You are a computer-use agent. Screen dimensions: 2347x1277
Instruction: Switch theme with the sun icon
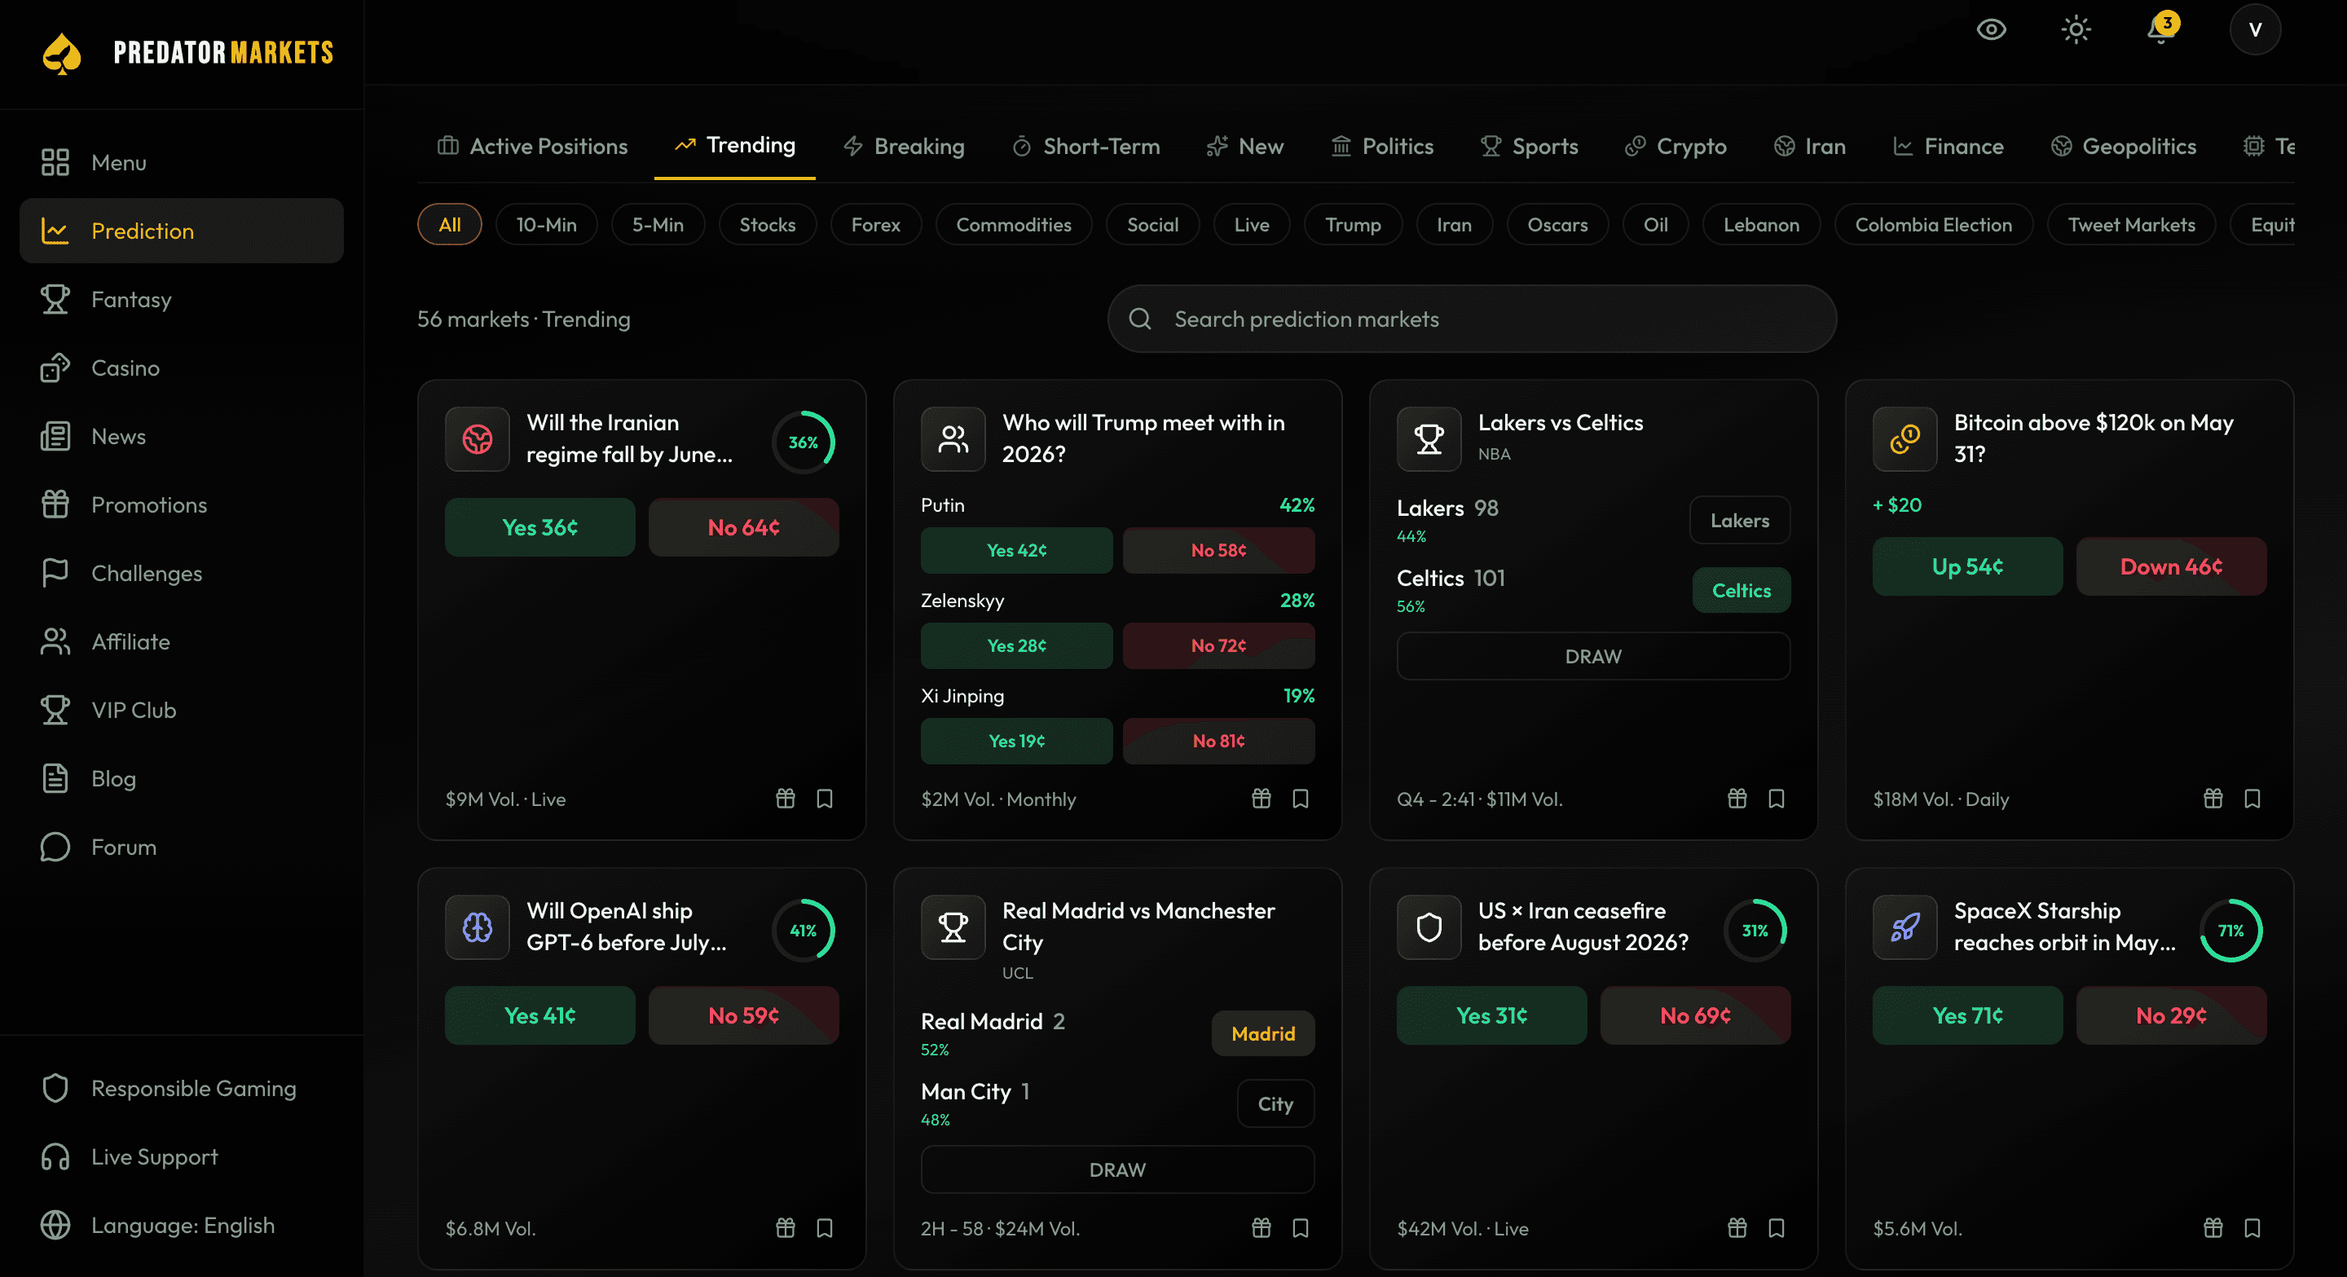2076,29
